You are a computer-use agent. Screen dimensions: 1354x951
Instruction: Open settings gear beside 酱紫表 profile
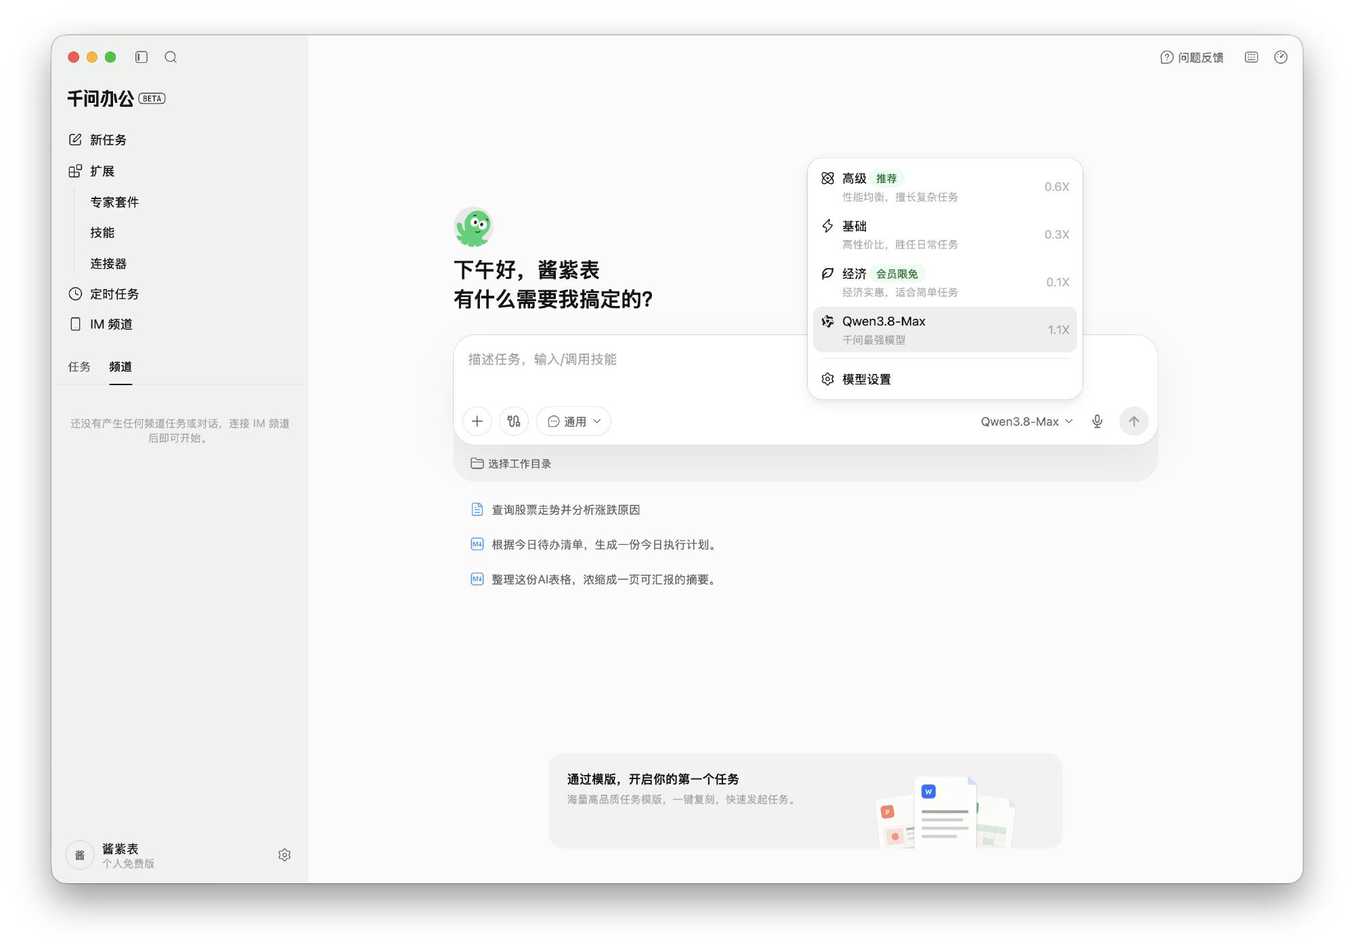(284, 855)
